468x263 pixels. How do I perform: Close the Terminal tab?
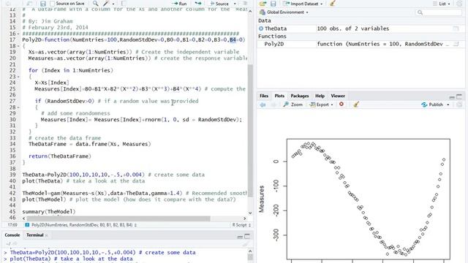click(x=47, y=235)
